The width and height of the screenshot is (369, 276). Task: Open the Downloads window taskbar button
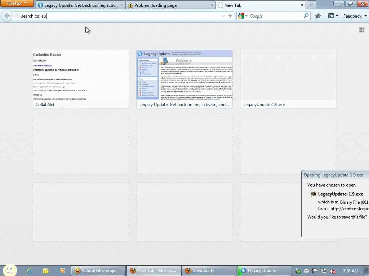(209, 271)
